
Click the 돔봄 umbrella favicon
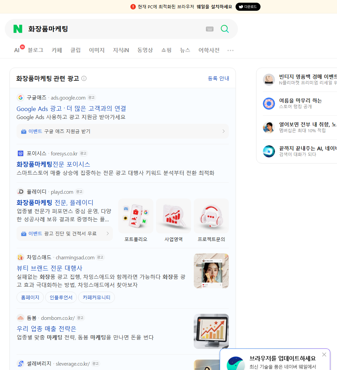21,318
